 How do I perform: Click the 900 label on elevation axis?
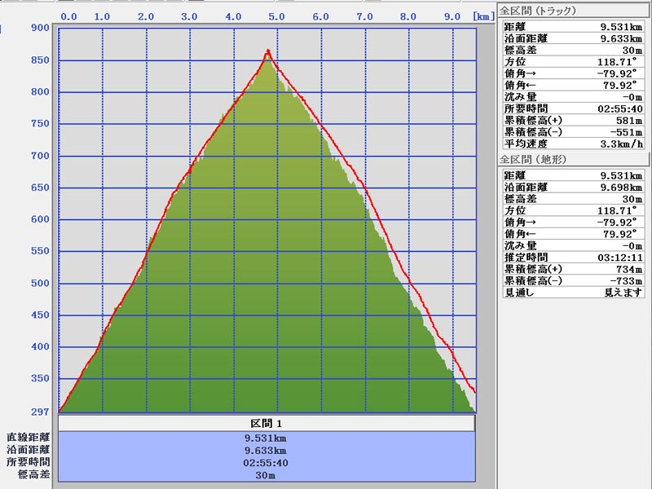click(39, 28)
